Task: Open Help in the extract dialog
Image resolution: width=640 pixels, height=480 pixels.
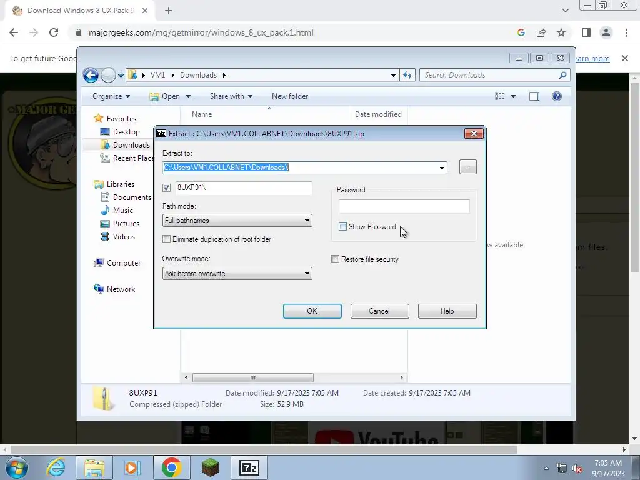Action: (447, 311)
